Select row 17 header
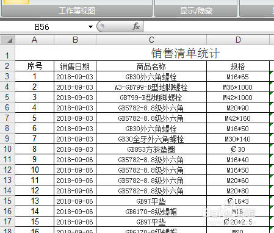The height and width of the screenshot is (233, 274). (7, 221)
